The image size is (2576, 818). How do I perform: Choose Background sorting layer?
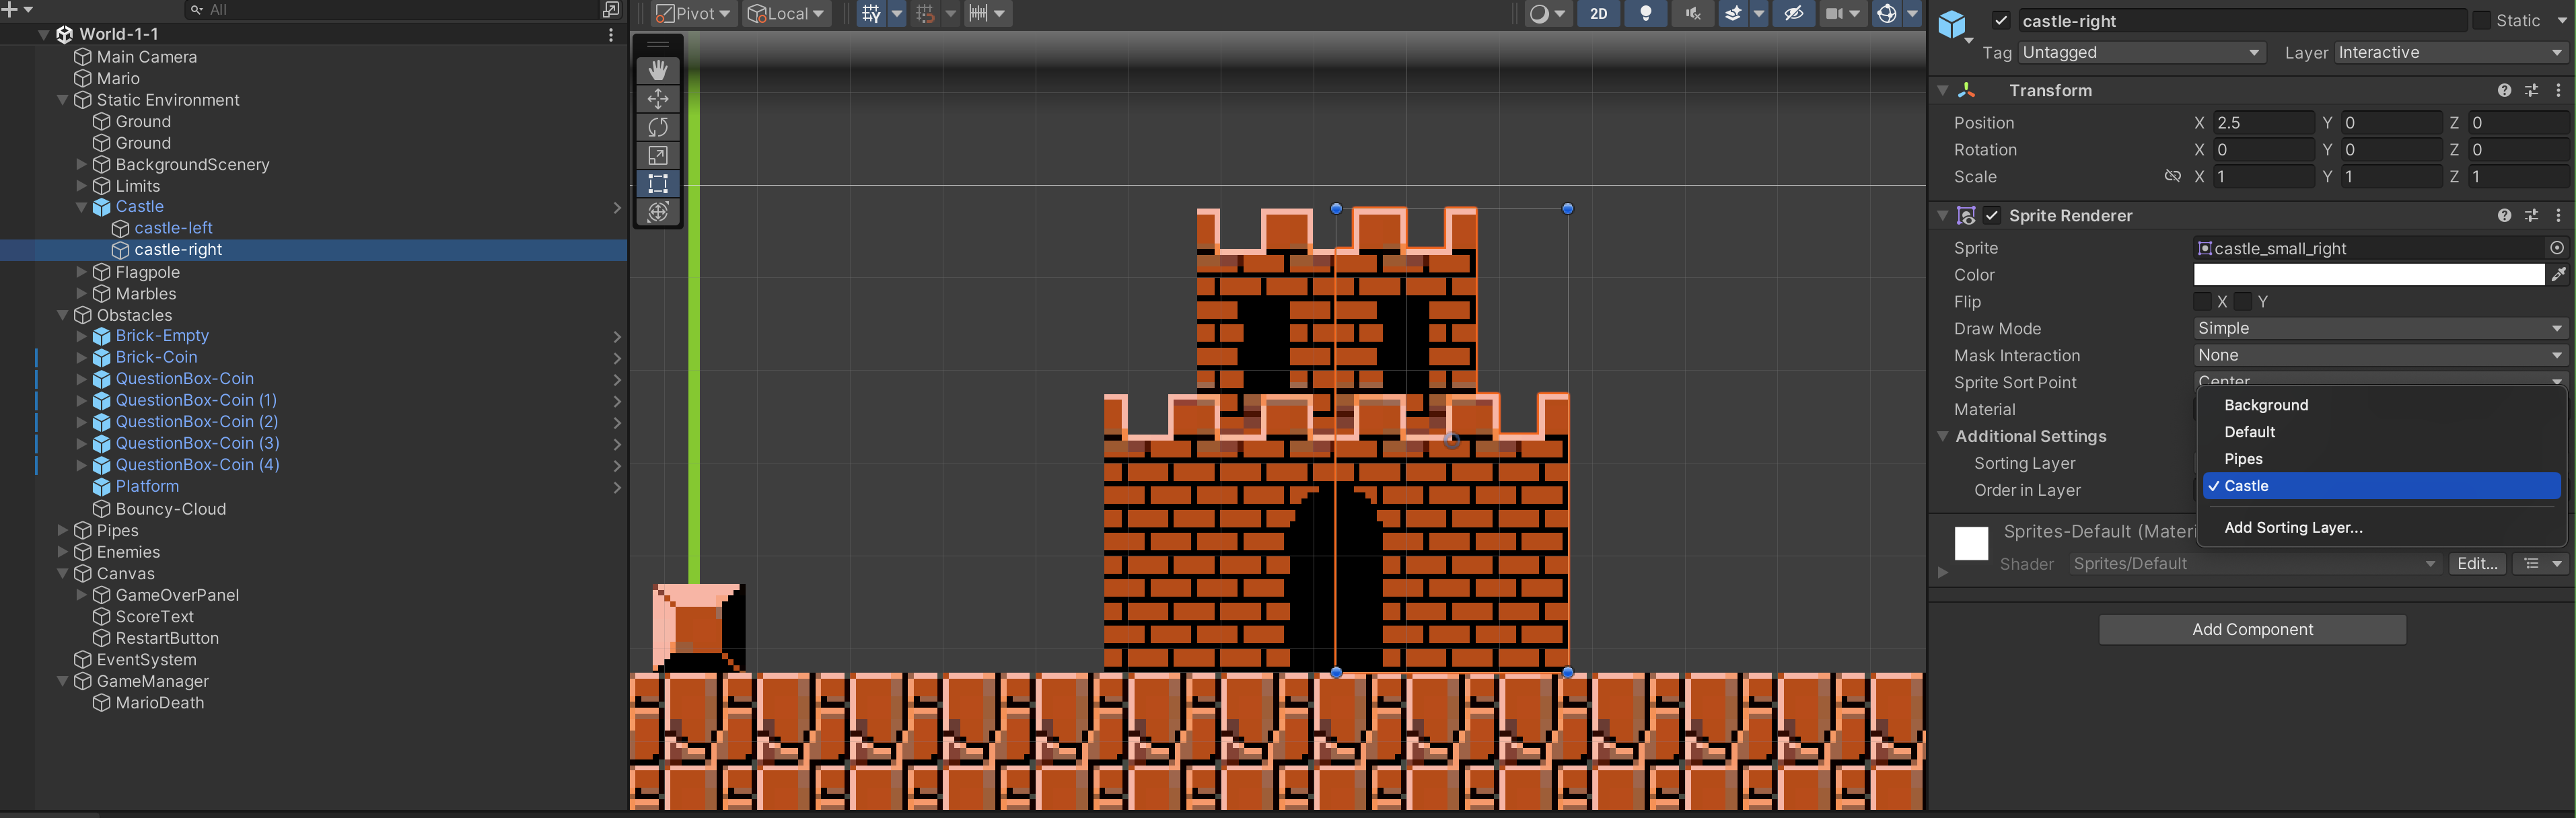2381,404
